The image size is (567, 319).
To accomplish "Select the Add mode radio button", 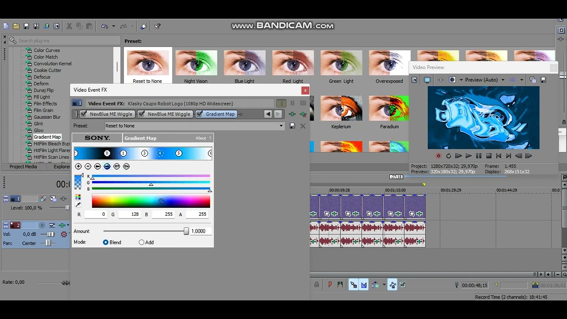I will pyautogui.click(x=141, y=242).
